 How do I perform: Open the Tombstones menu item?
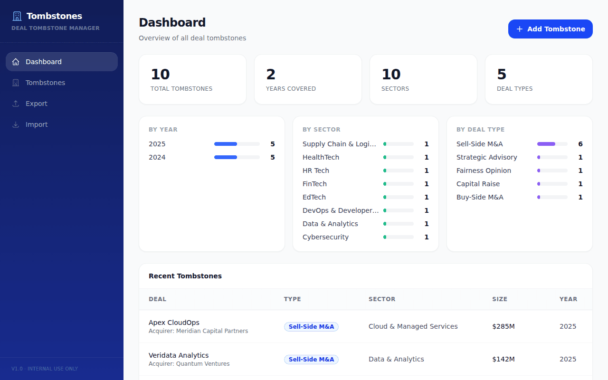pyautogui.click(x=62, y=83)
